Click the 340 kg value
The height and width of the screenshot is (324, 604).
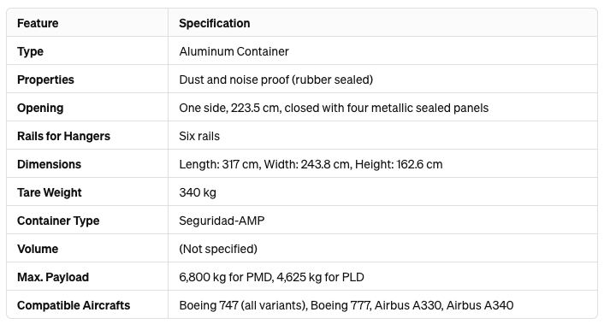click(198, 192)
